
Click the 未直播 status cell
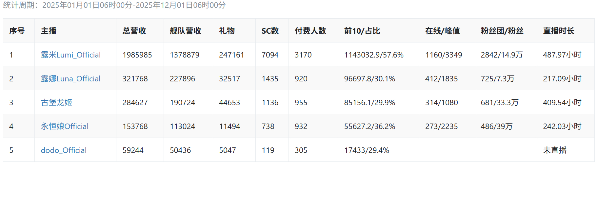[x=555, y=150]
